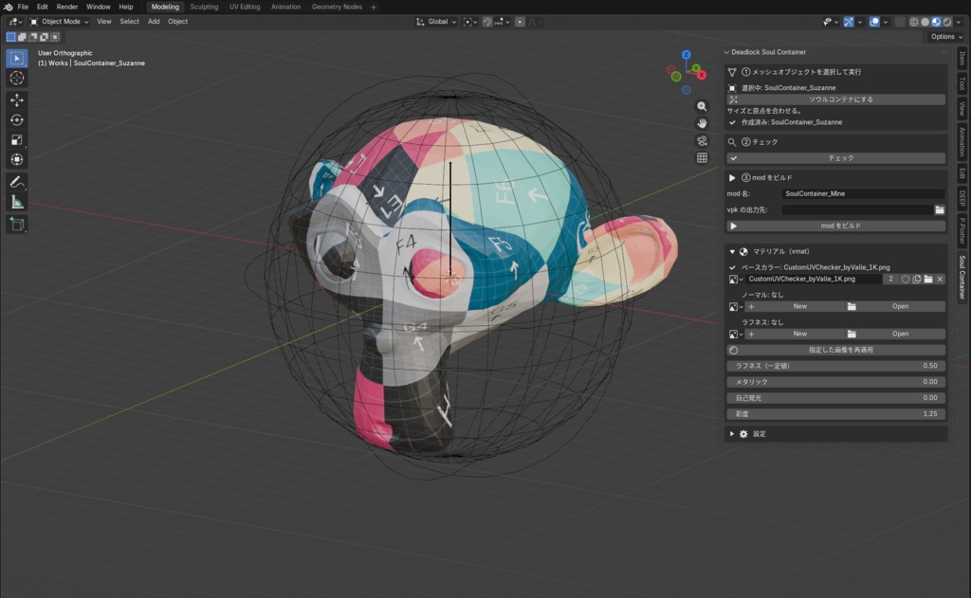Screen dimensions: 971x598
Task: Switch to Geometry Nodes workspace tab
Action: (337, 7)
